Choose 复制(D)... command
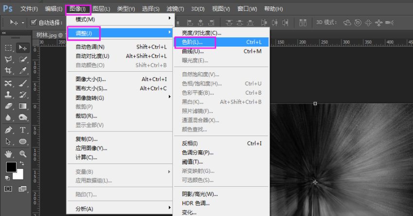 point(120,139)
